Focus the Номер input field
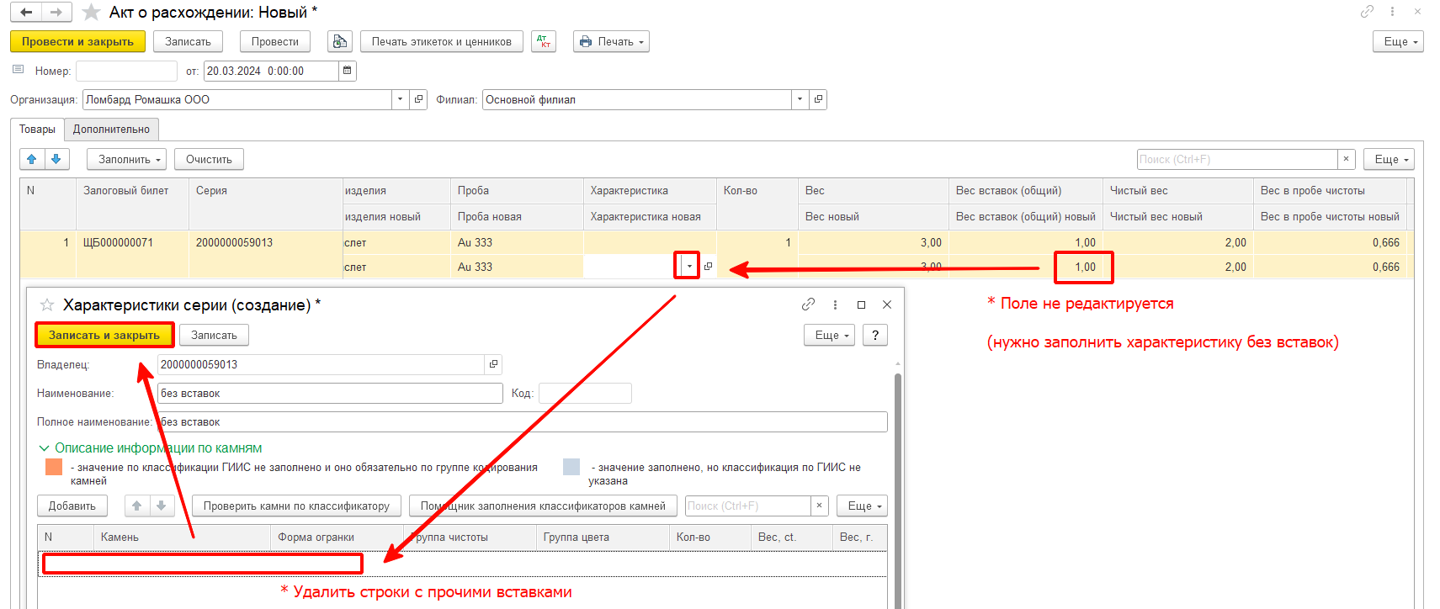Image resolution: width=1440 pixels, height=609 pixels. pyautogui.click(x=126, y=71)
